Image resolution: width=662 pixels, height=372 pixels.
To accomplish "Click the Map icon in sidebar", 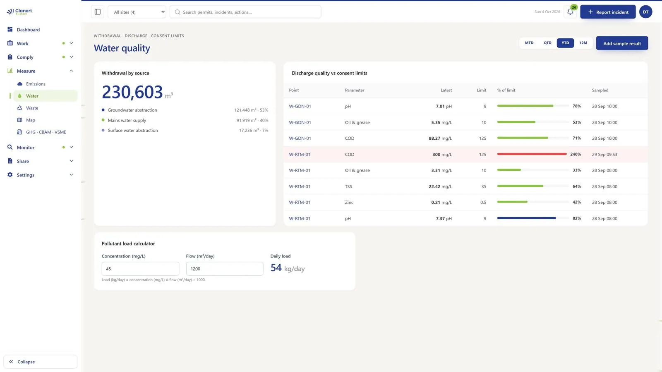I will [x=19, y=120].
